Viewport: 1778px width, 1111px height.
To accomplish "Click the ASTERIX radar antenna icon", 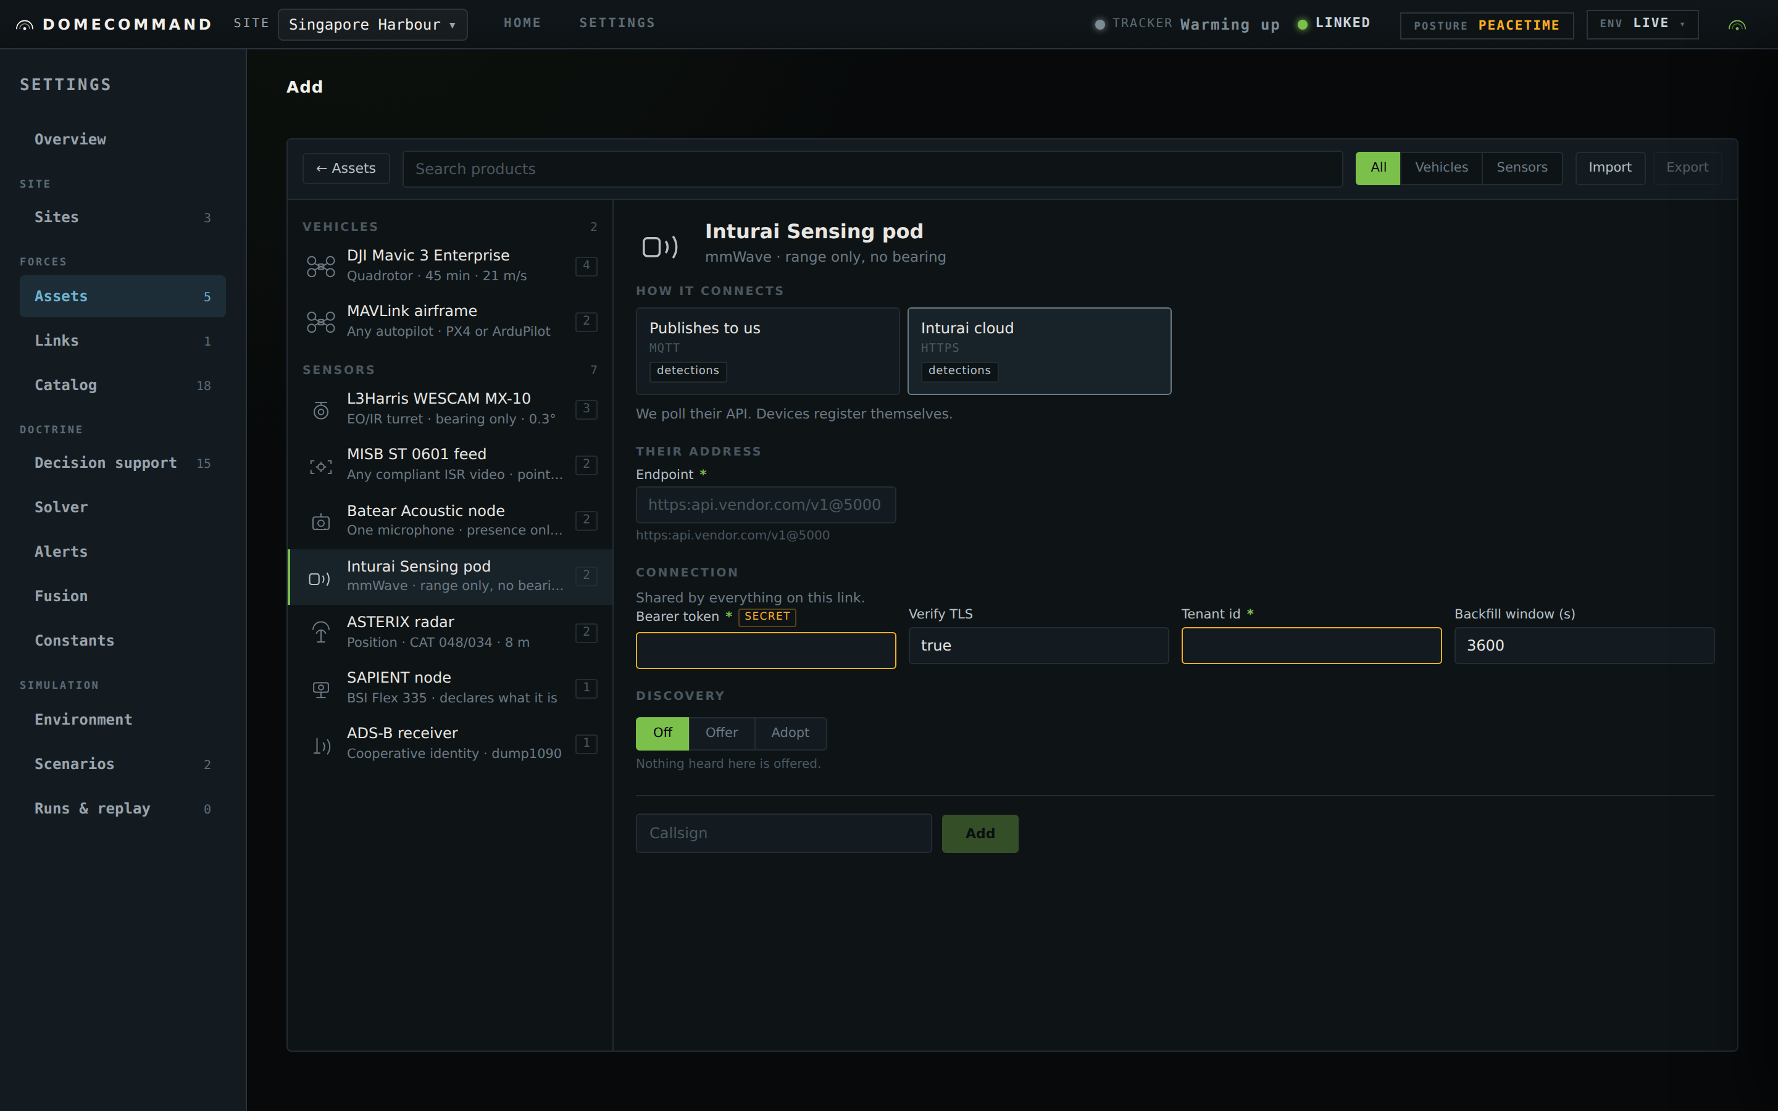I will [321, 633].
